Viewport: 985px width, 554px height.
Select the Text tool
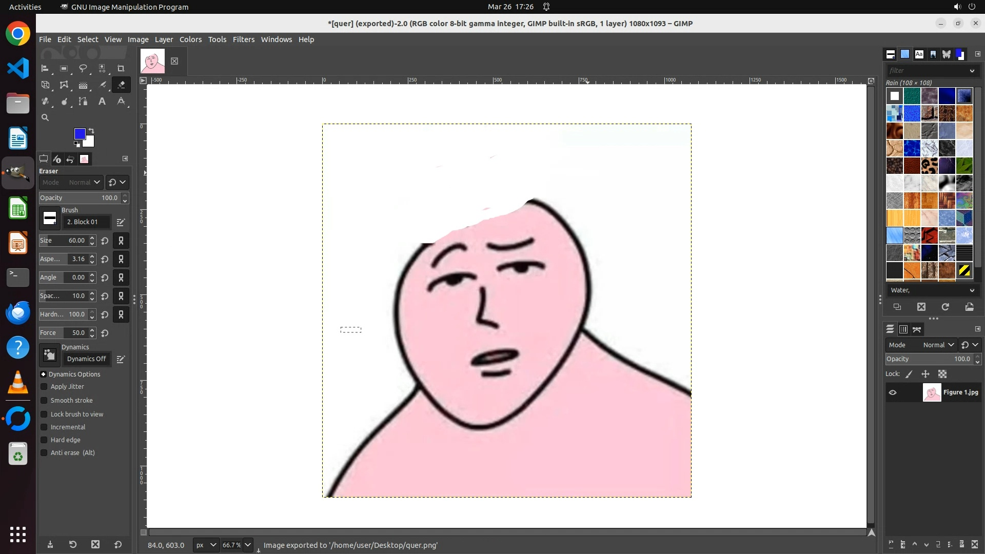(102, 102)
